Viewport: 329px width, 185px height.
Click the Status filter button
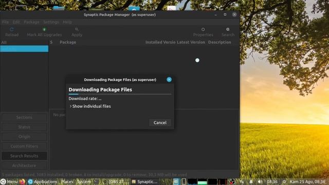[x=24, y=127]
